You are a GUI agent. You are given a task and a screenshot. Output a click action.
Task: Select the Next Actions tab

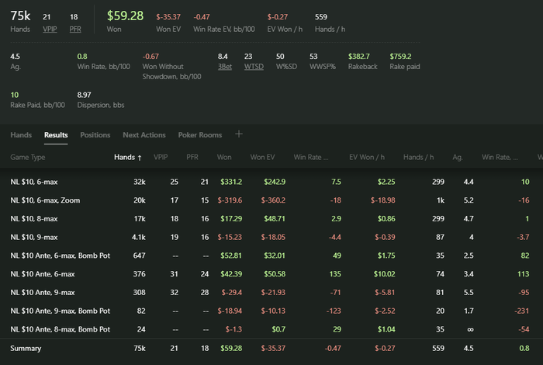(144, 135)
